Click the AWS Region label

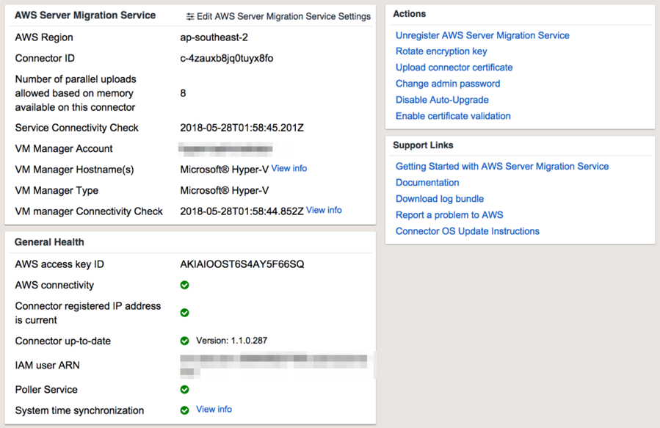(44, 37)
